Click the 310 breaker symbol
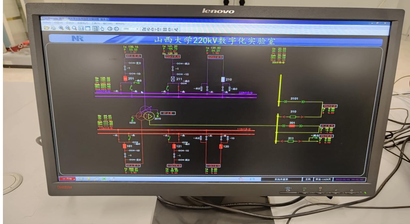This screenshot has width=410, height=224. pyautogui.click(x=293, y=116)
